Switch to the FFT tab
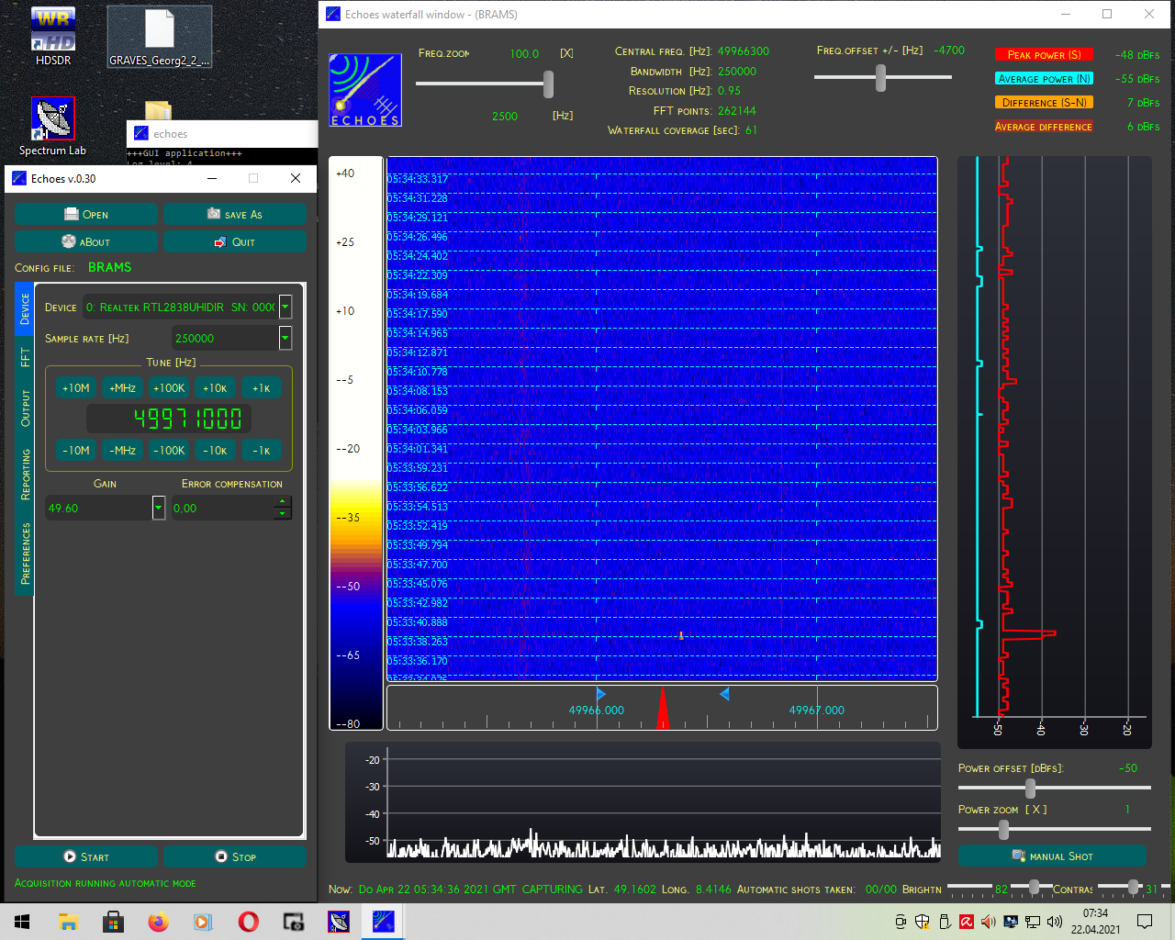The height and width of the screenshot is (940, 1175). pyautogui.click(x=25, y=357)
